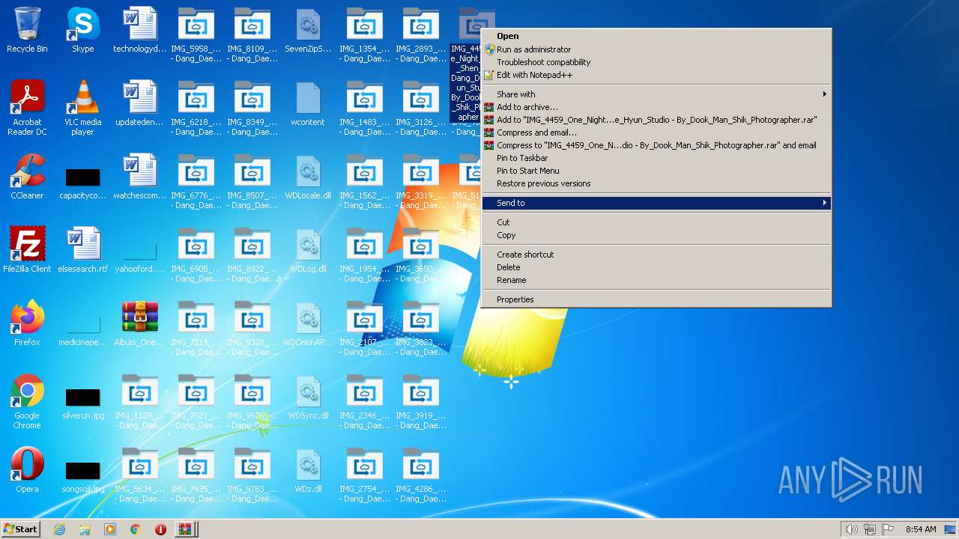Click the WinRAR taskbar button

[185, 529]
